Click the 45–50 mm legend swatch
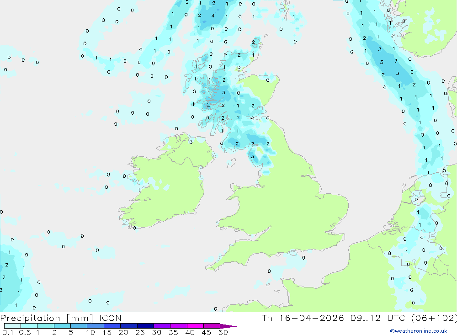The image size is (457, 335). click(212, 326)
